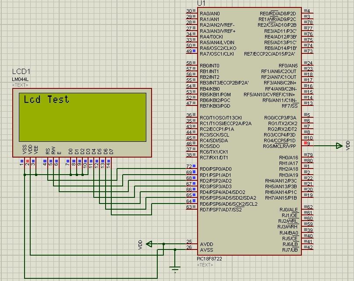Click the RF7/SS pin label

(290, 106)
